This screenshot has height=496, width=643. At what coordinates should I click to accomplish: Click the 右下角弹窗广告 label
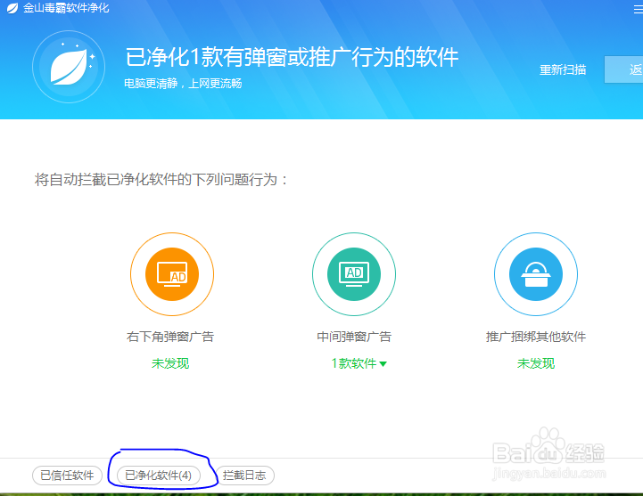tap(170, 337)
